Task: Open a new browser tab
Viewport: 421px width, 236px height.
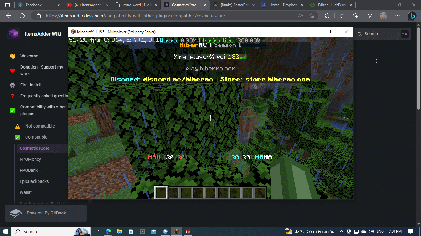Action: coord(361,5)
